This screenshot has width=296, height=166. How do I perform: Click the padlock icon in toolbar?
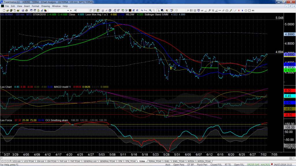38,11
